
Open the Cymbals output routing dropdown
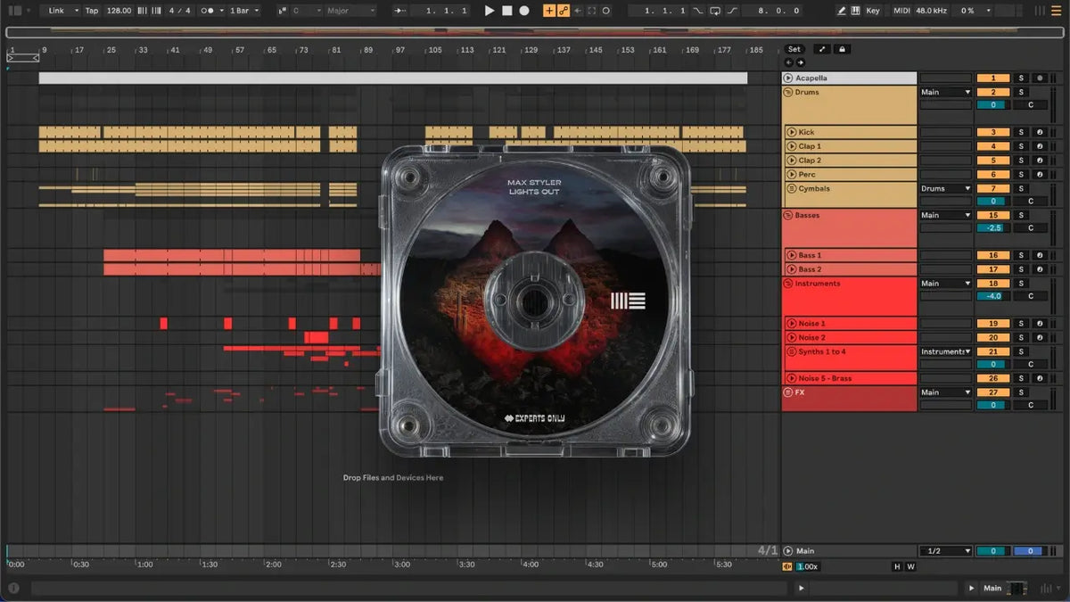[x=946, y=188]
